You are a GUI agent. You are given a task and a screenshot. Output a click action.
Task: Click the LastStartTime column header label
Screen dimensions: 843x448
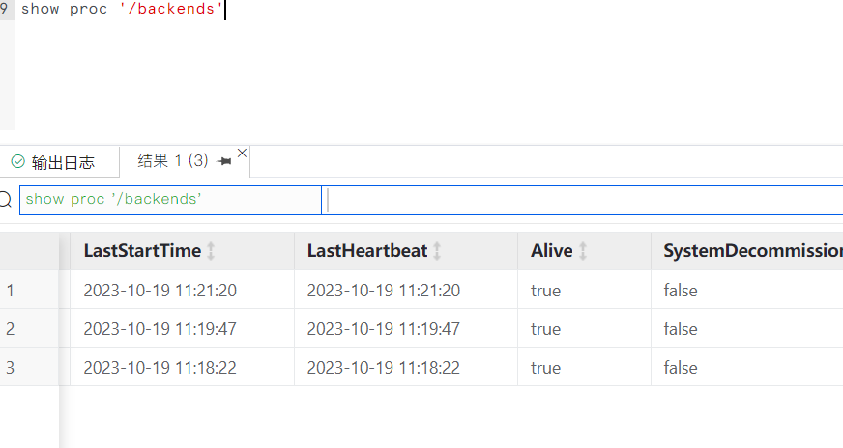pyautogui.click(x=142, y=251)
